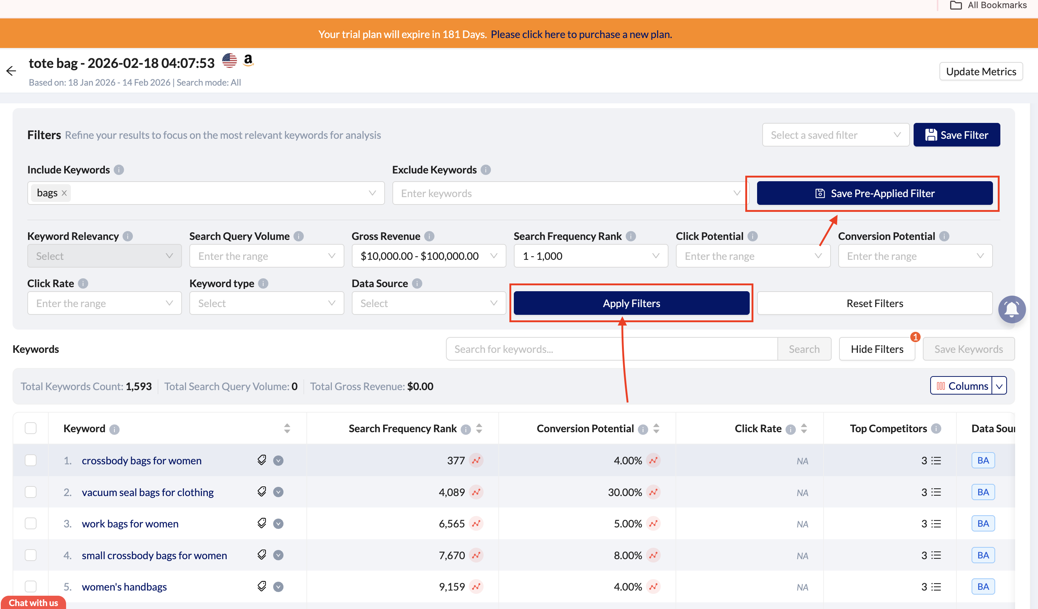Click tag icon for crossbody bags for women
This screenshot has width=1038, height=609.
262,460
